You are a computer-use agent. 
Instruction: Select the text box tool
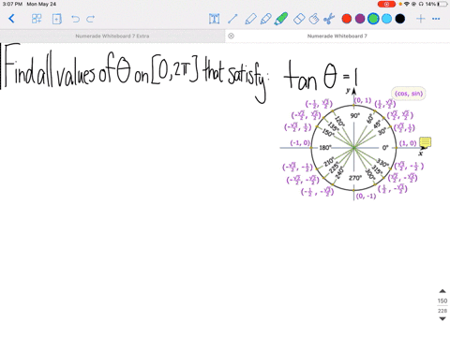[x=214, y=19]
